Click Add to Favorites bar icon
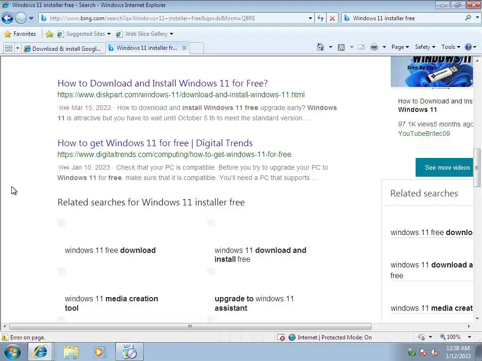 pyautogui.click(x=49, y=34)
